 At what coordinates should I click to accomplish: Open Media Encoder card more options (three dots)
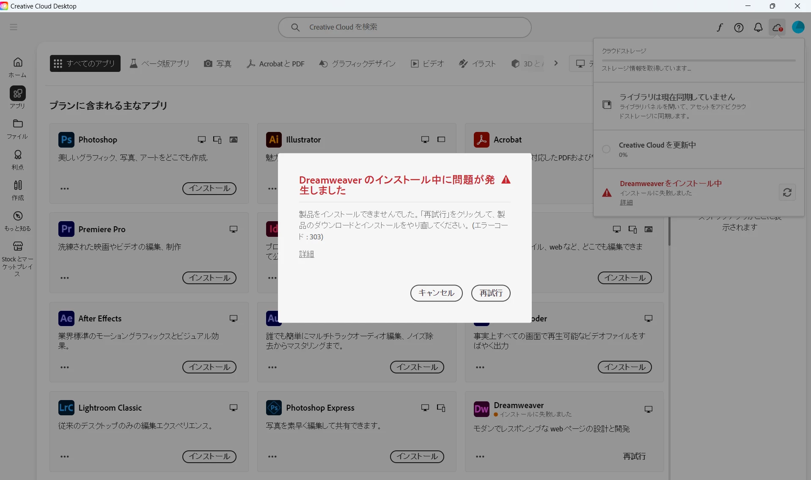coord(480,367)
